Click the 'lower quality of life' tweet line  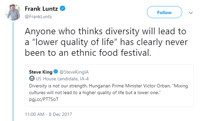coord(106,42)
